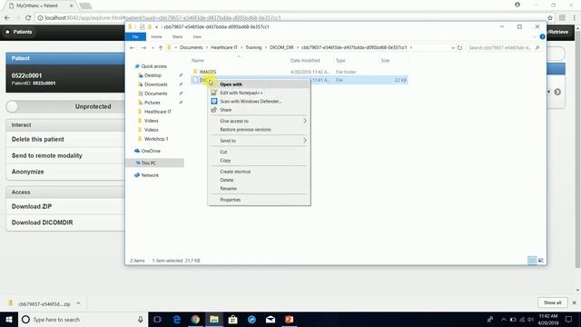Open the Home ribbon tab

156,36
